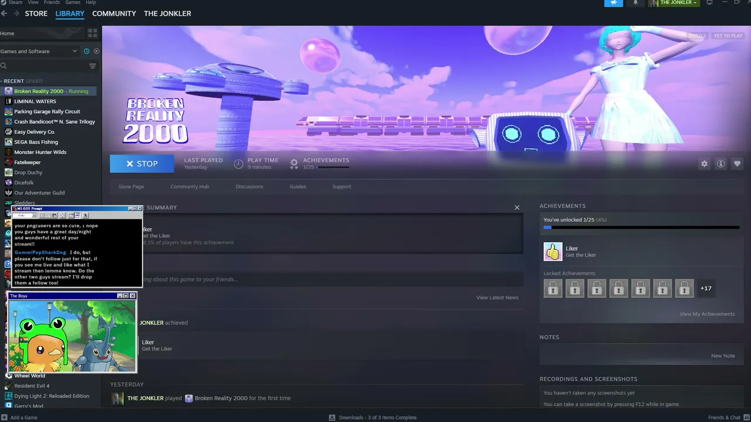
Task: Open the View menu
Action: (33, 2)
